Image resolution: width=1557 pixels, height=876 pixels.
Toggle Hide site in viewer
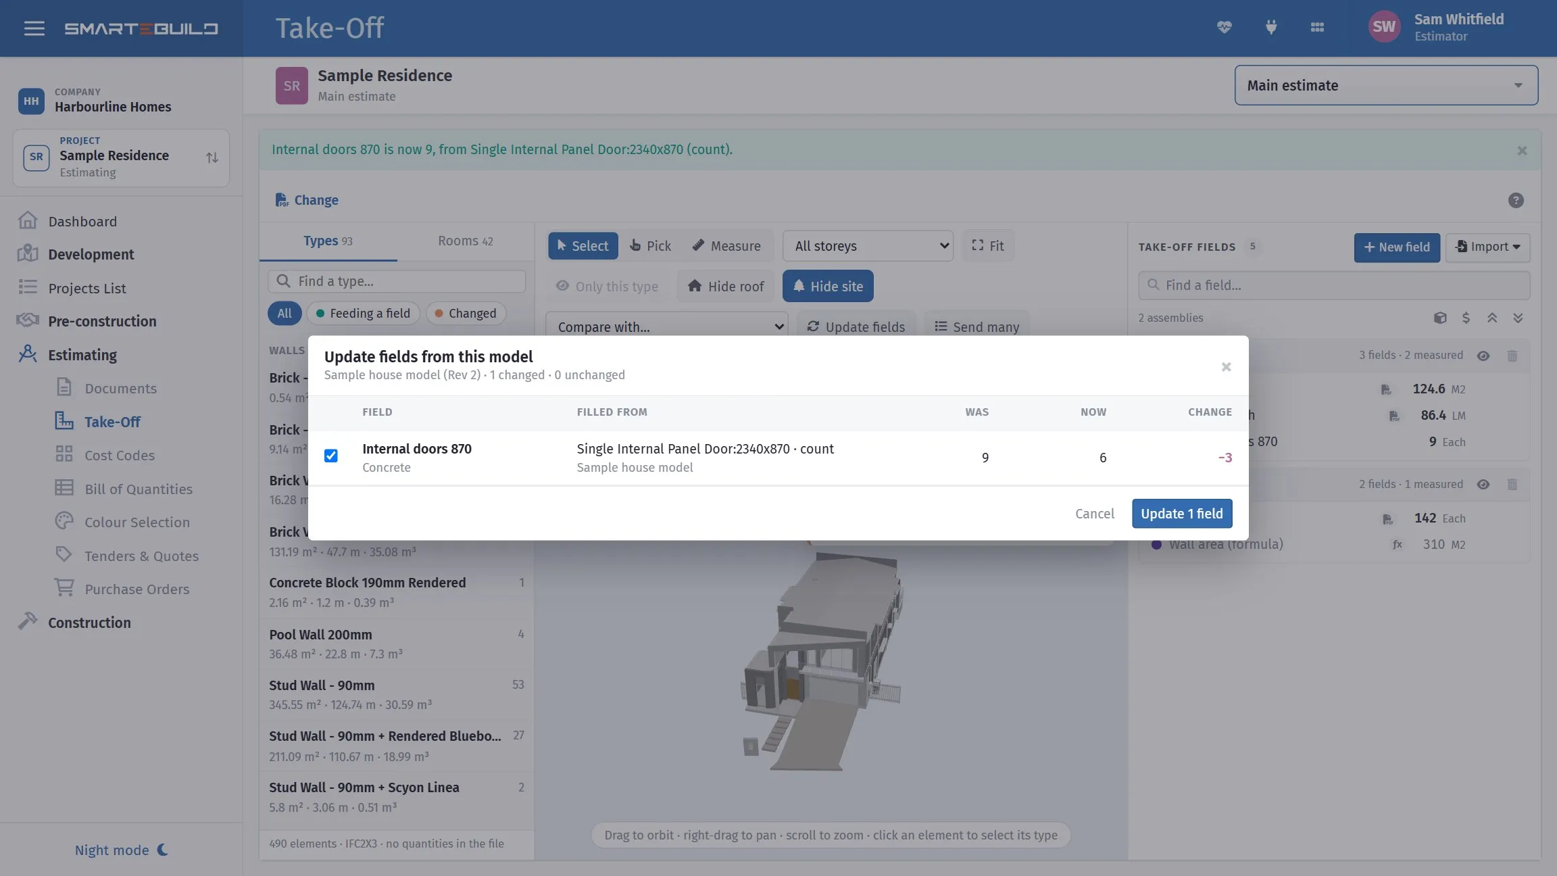click(828, 286)
